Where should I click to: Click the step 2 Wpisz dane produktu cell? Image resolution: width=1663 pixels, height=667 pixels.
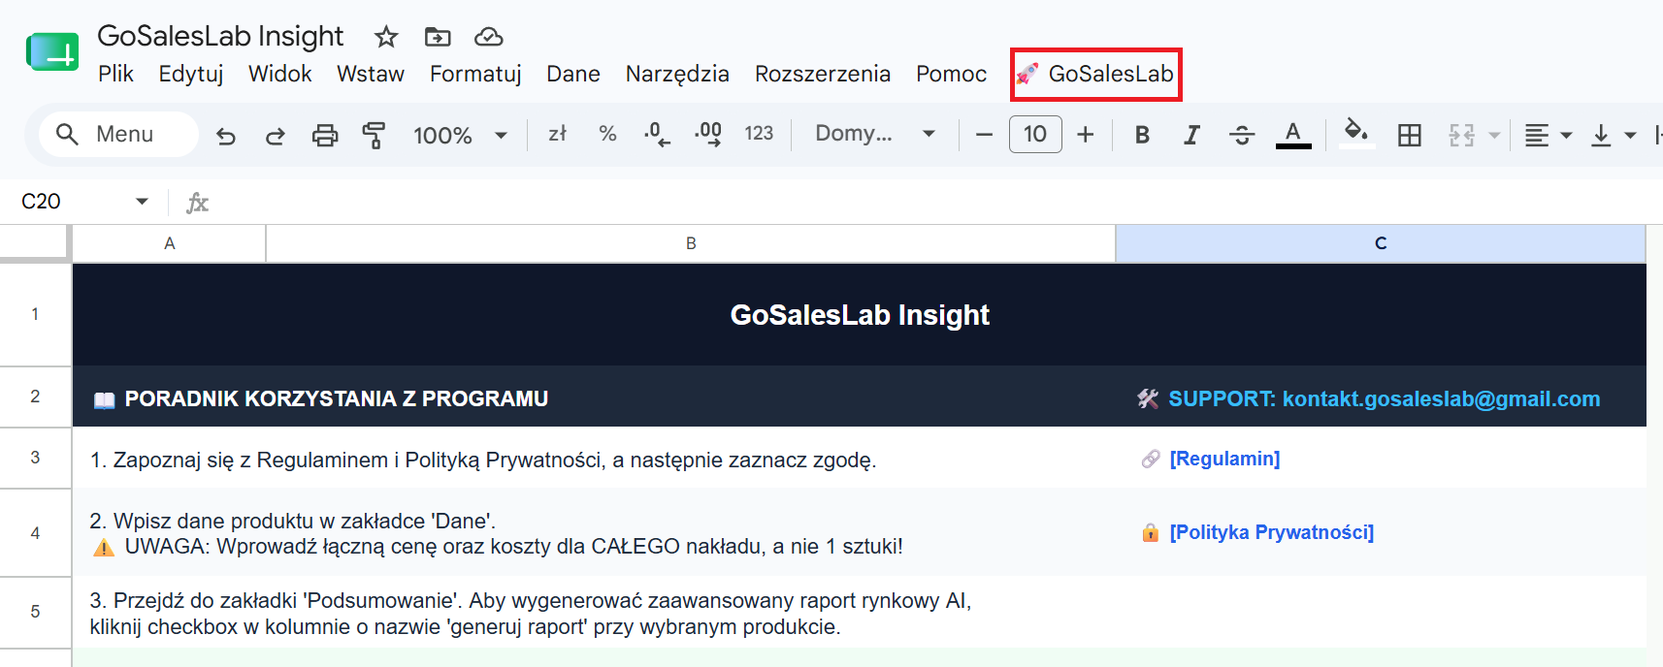click(594, 533)
